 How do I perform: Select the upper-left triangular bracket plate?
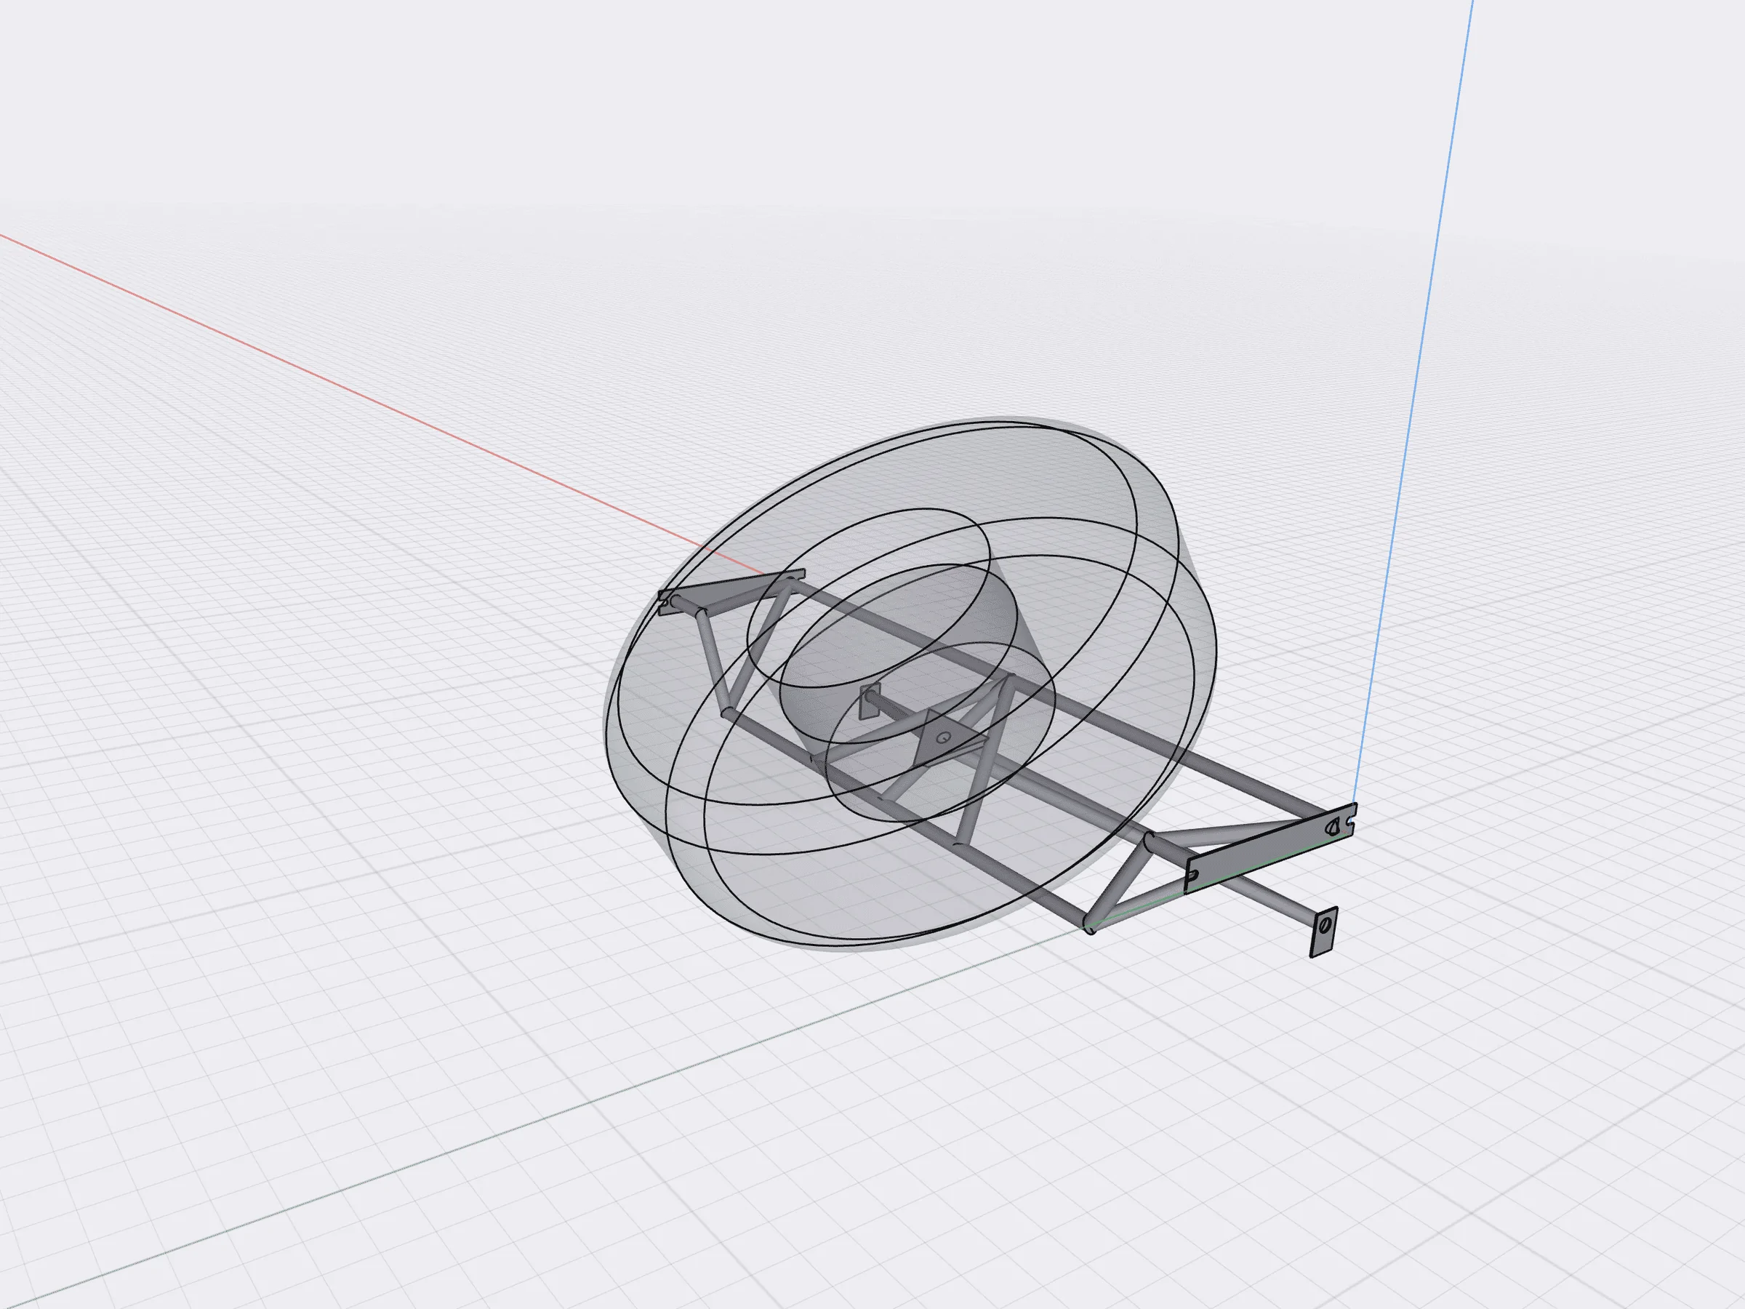point(730,591)
